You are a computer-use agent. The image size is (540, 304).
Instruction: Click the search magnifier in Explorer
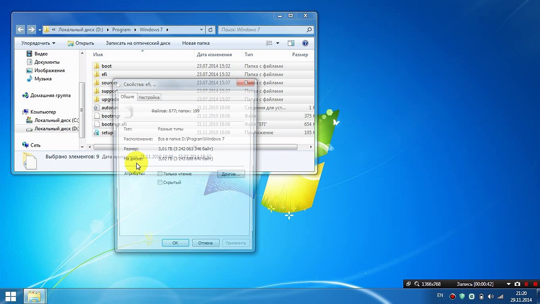(x=309, y=30)
